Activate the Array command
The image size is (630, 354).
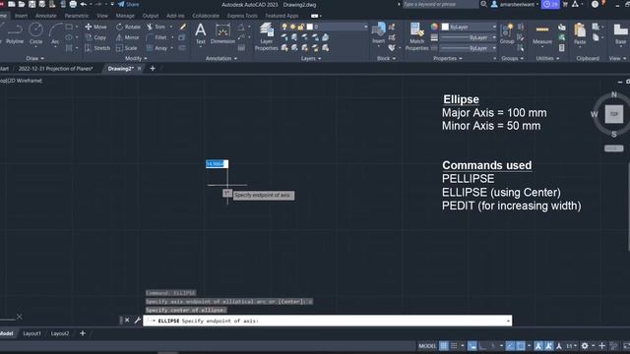click(157, 48)
